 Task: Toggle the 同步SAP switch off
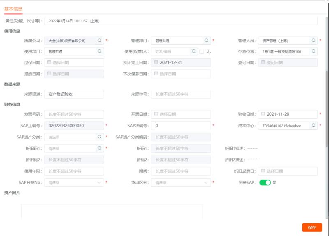click(x=265, y=183)
